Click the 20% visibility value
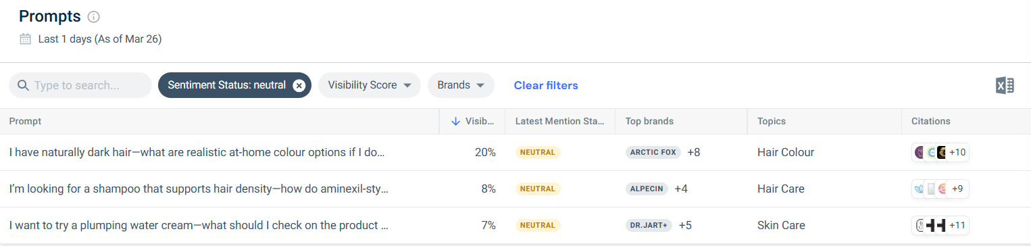 click(485, 153)
